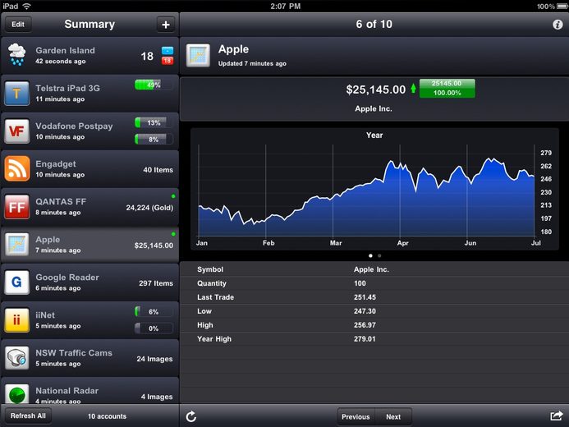Tap the green 25145.00 100.00% badge
The image size is (569, 427).
click(447, 88)
